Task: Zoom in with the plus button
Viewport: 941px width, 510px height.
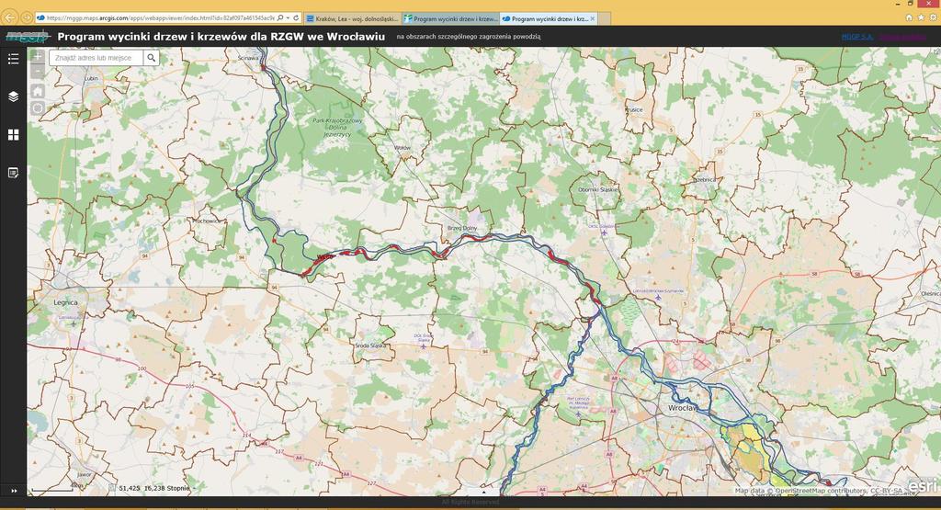Action: coord(37,56)
